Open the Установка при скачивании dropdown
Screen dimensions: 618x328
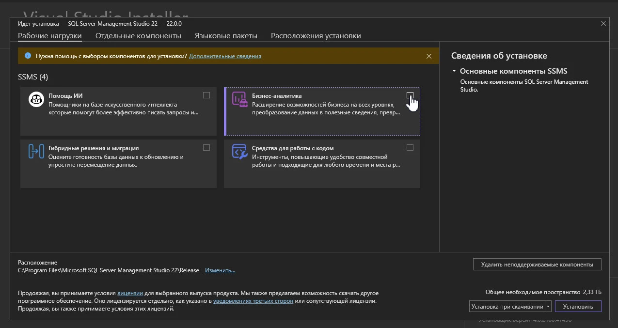tap(548, 306)
